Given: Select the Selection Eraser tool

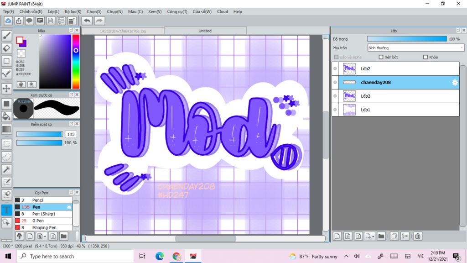Looking at the screenshot, I should [6, 195].
